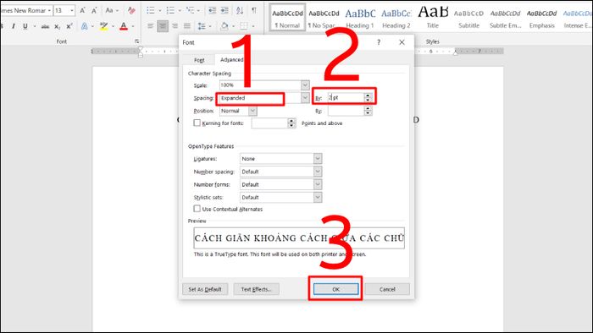The image size is (593, 333).
Task: Click the spacing By points field
Action: tap(346, 98)
